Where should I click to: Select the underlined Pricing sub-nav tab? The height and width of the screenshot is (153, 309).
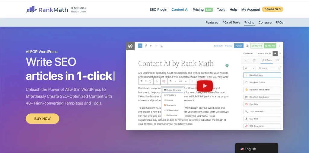click(x=249, y=22)
